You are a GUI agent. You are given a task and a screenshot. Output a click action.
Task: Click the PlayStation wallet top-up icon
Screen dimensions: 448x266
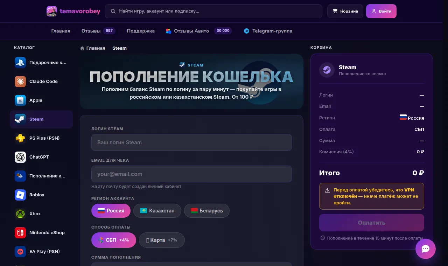(x=20, y=176)
